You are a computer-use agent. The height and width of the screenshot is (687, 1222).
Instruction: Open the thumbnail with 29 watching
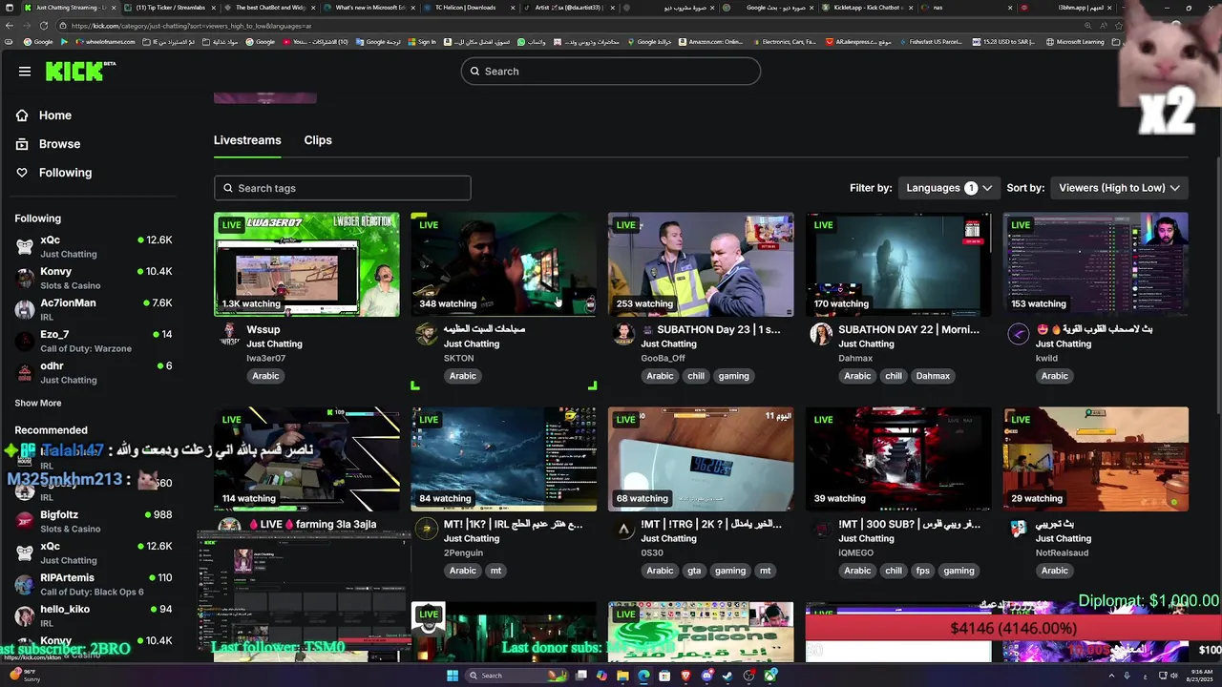click(x=1096, y=459)
